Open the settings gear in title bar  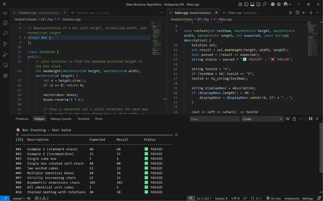279,4
